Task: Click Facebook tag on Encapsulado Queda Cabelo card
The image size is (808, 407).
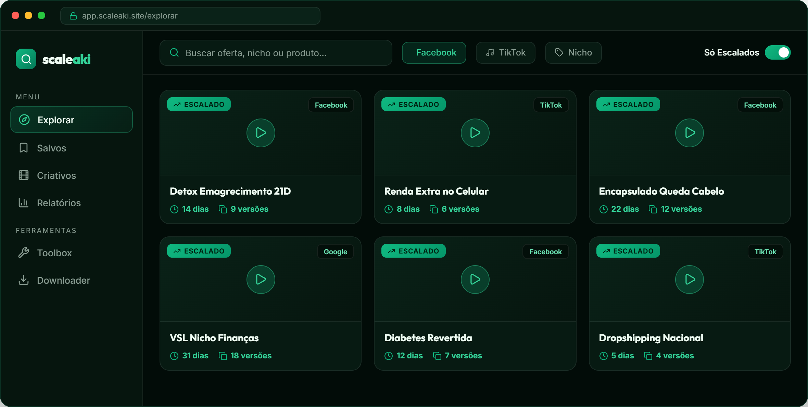Action: pyautogui.click(x=760, y=105)
